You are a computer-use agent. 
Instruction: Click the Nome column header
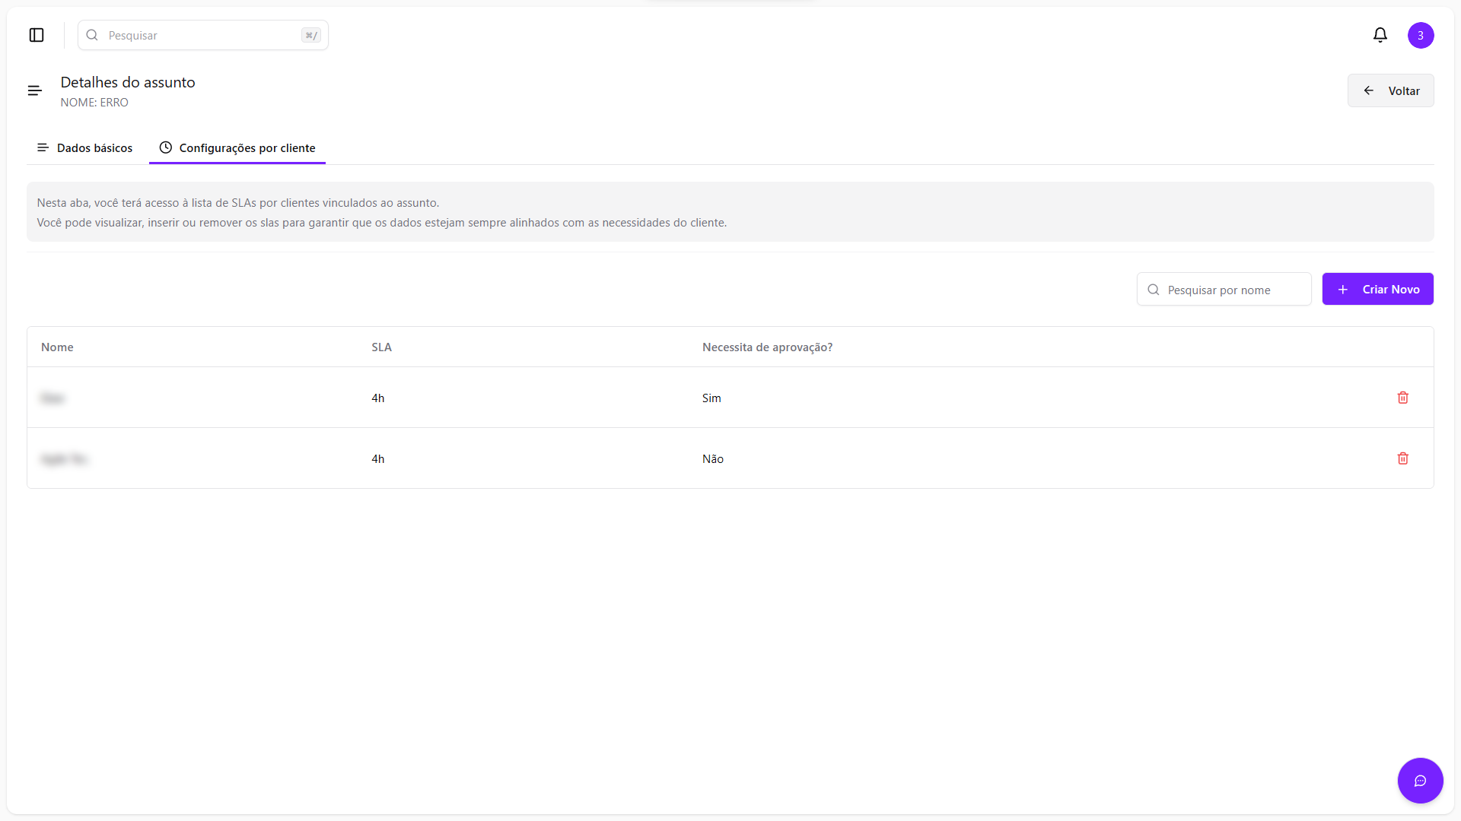coord(57,347)
